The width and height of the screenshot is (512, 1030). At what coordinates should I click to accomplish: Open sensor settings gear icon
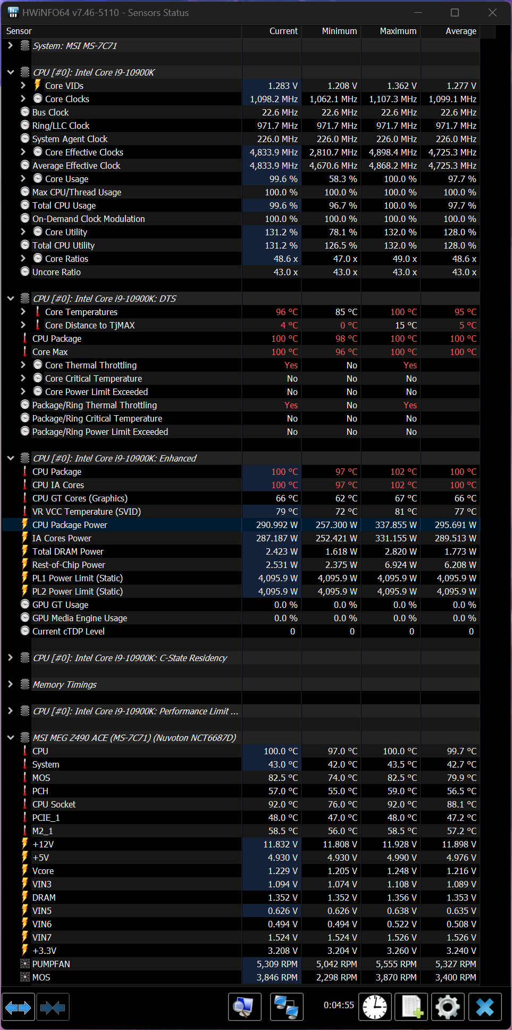448,1007
